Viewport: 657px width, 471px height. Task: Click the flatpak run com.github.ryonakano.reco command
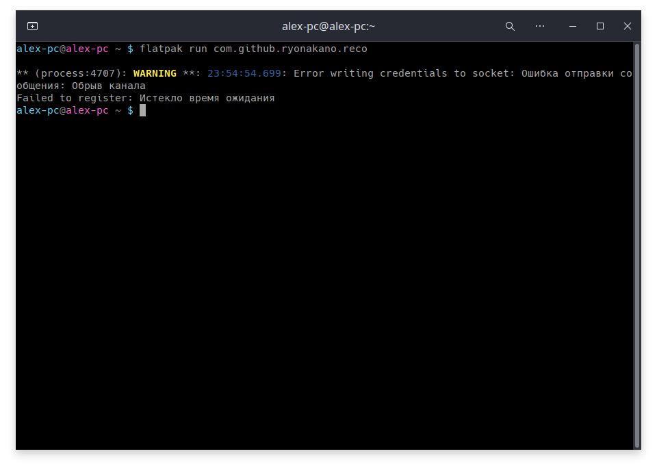(253, 49)
